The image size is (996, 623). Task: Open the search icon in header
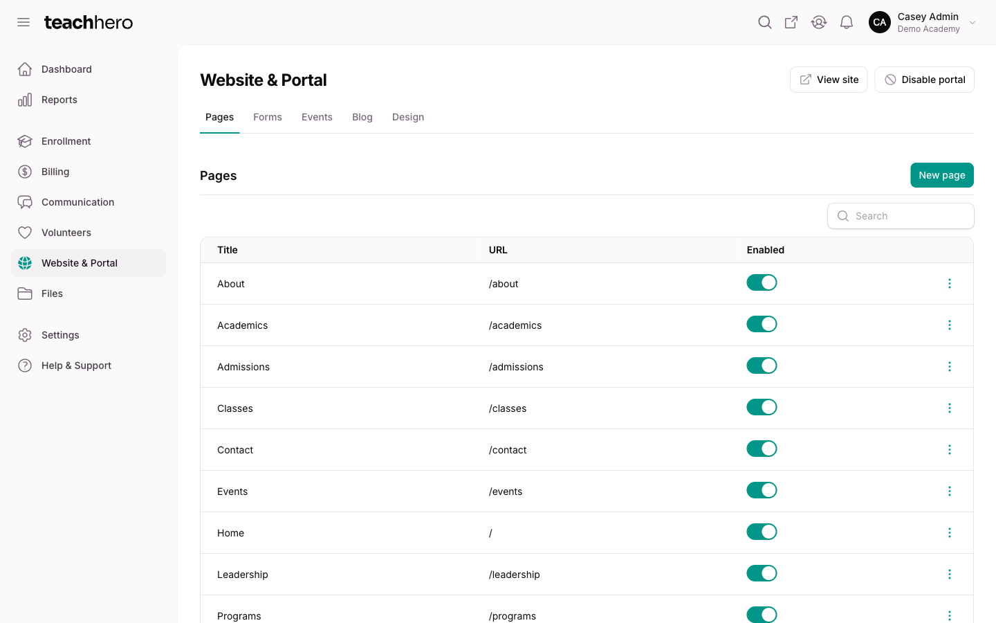pyautogui.click(x=764, y=22)
